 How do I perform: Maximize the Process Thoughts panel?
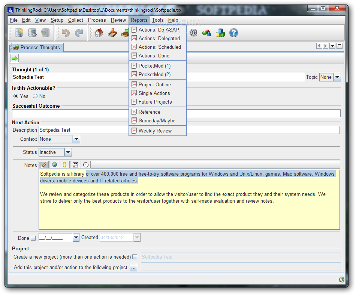[x=340, y=46]
